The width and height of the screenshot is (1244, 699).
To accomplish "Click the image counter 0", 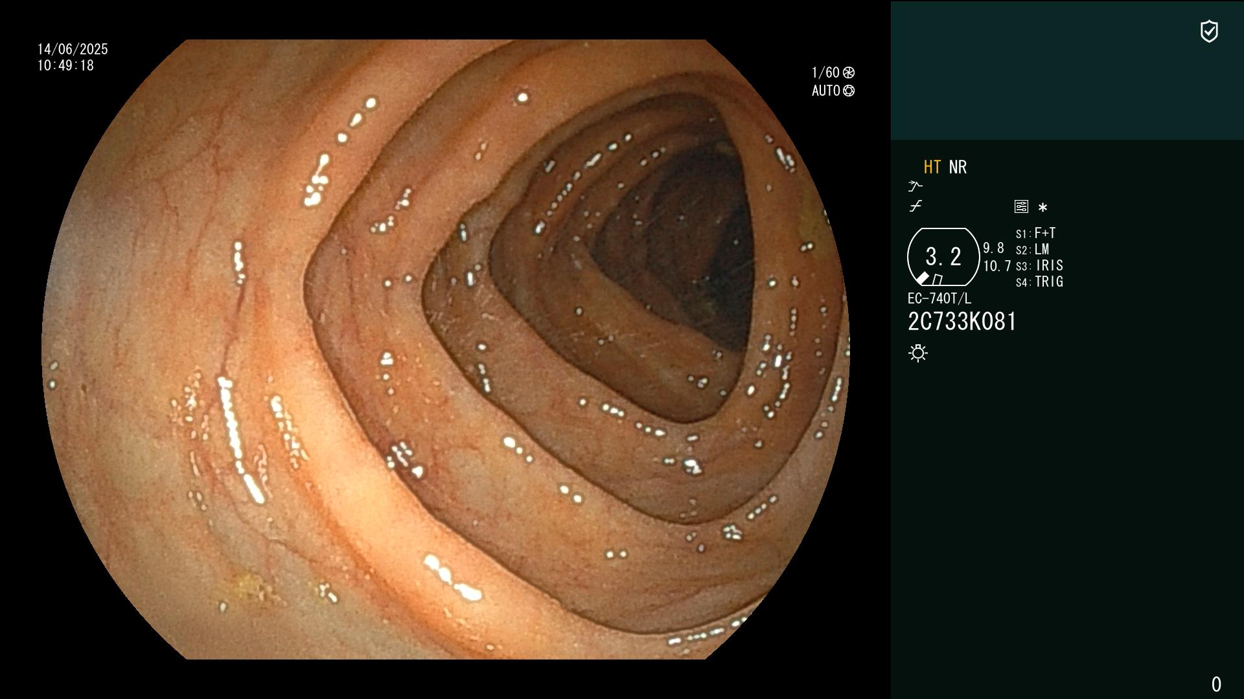I will [x=1216, y=684].
